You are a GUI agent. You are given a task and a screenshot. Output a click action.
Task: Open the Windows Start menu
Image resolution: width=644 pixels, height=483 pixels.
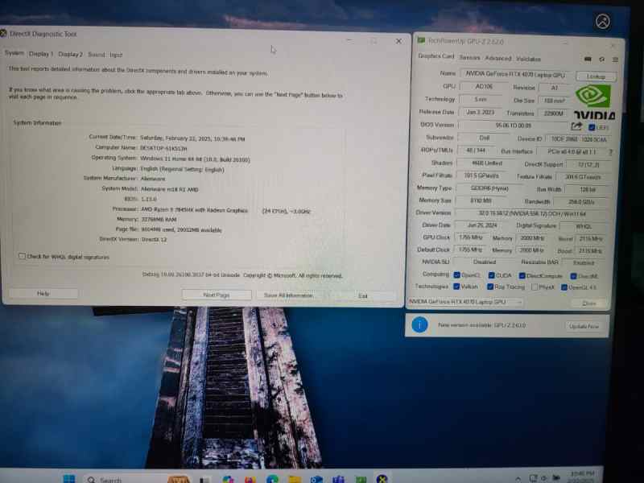tap(69, 479)
